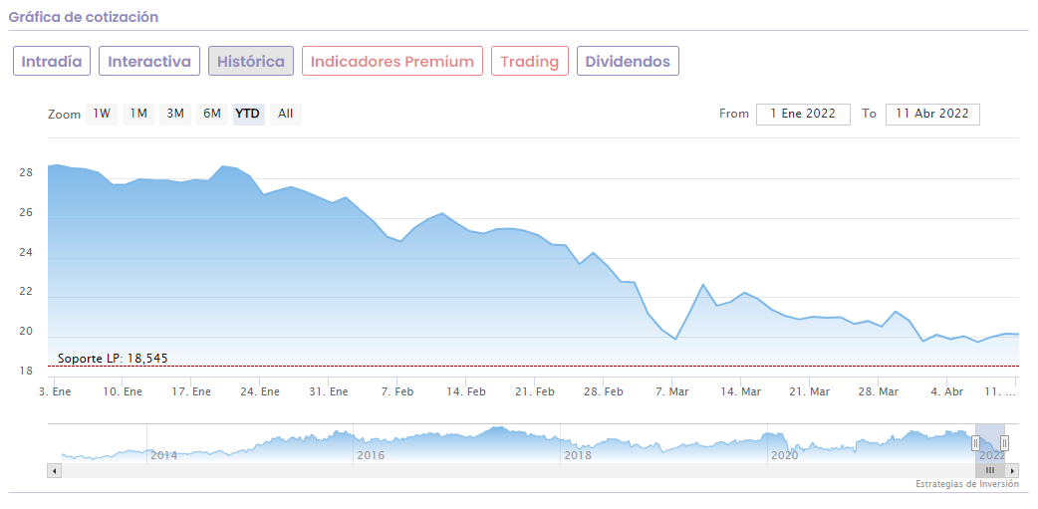1038x509 pixels.
Task: Click the To date field
Action: 932,114
